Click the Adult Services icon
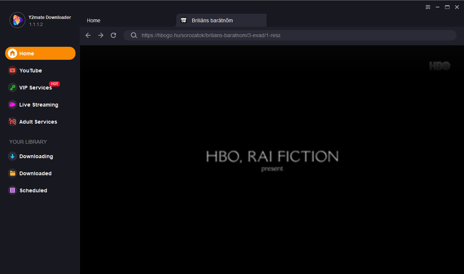The image size is (464, 274). (x=12, y=122)
